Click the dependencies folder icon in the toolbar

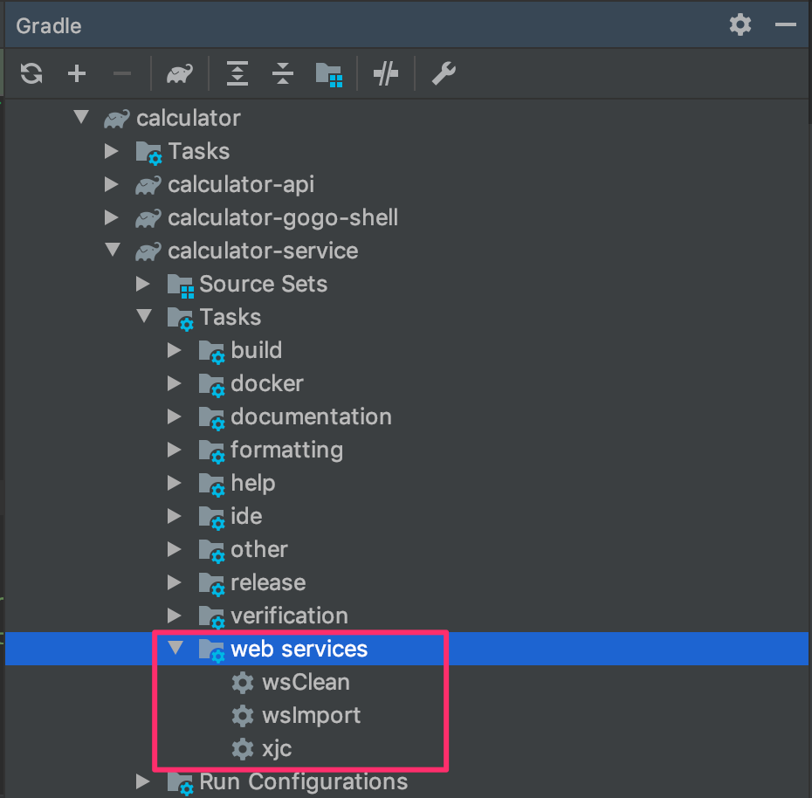point(329,74)
